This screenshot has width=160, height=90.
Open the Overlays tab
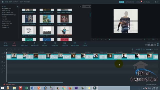(x=55, y=44)
